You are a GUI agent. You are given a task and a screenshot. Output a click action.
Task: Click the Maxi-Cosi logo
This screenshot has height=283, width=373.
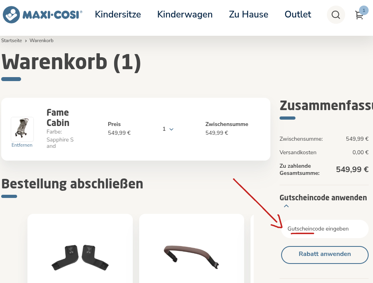tap(42, 14)
